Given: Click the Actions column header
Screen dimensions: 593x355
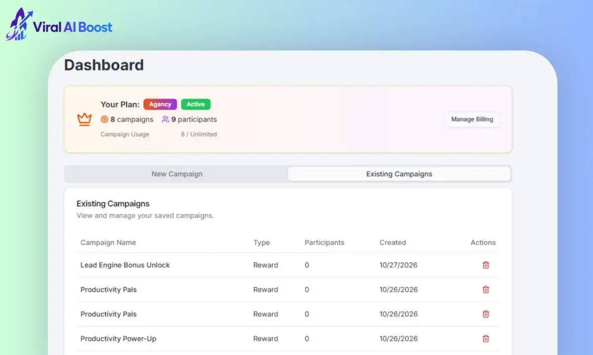Looking at the screenshot, I should (483, 242).
